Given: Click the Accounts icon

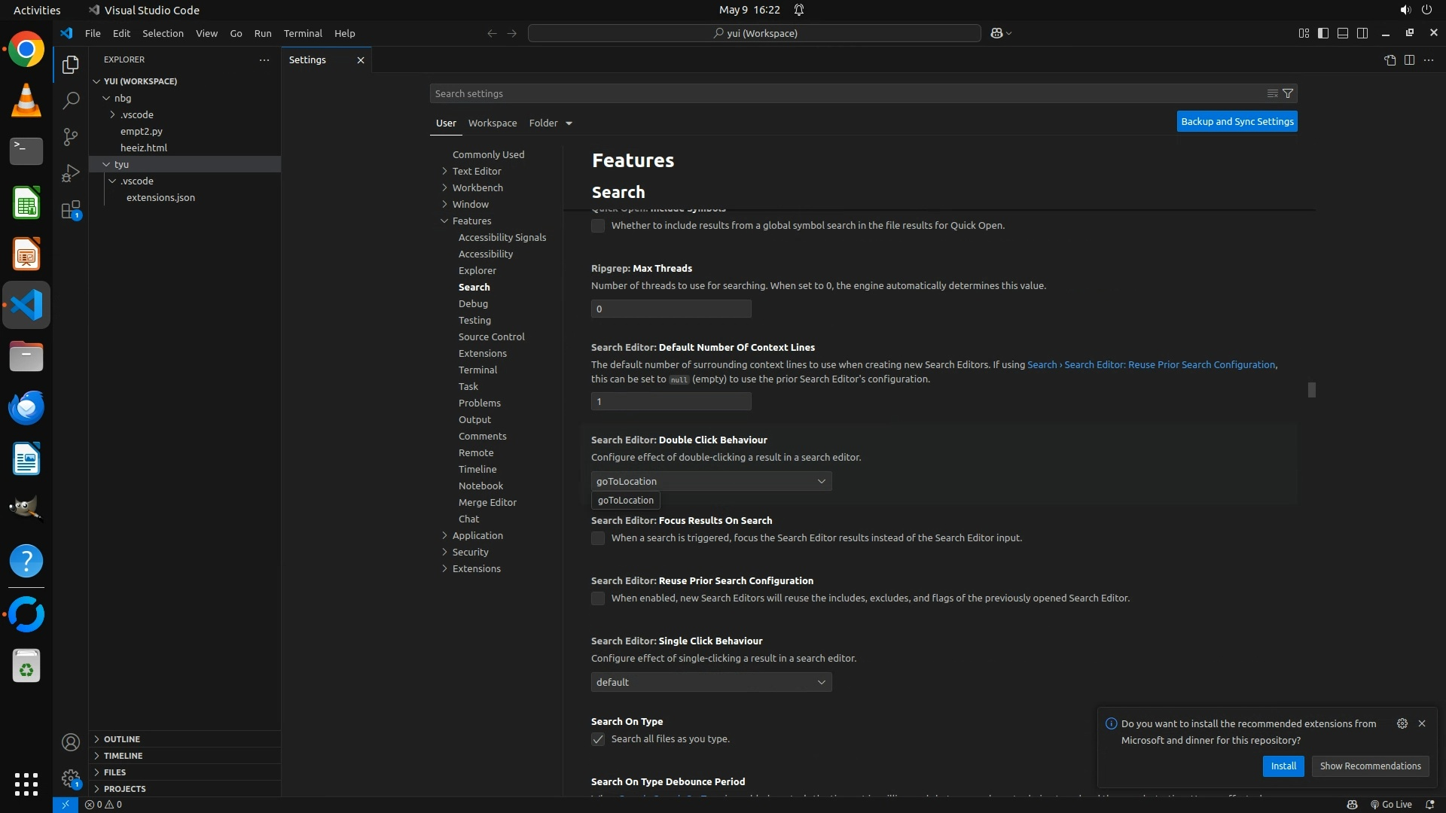Looking at the screenshot, I should pyautogui.click(x=70, y=743).
